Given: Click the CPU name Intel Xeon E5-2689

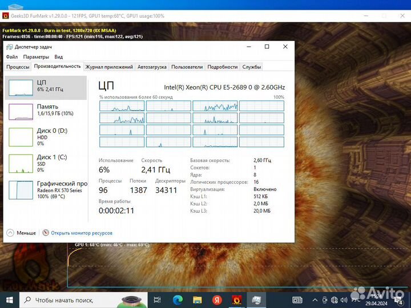Looking at the screenshot, I should [x=224, y=87].
